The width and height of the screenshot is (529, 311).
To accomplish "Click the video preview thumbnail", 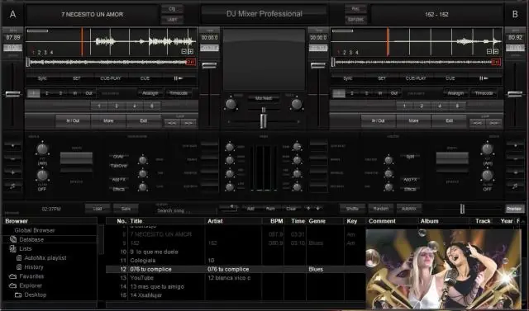I will coord(444,269).
